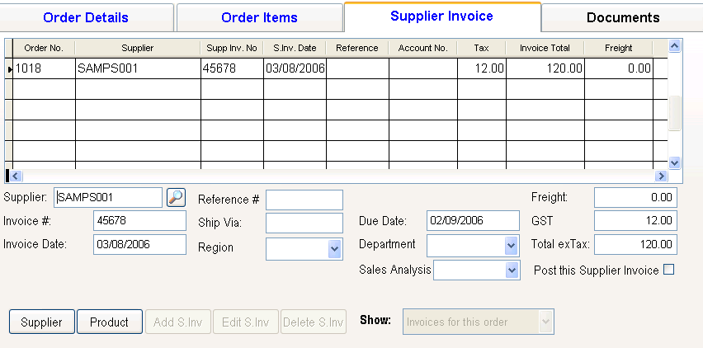Select row indicator for order 1018
This screenshot has height=348, width=703.
(9, 69)
